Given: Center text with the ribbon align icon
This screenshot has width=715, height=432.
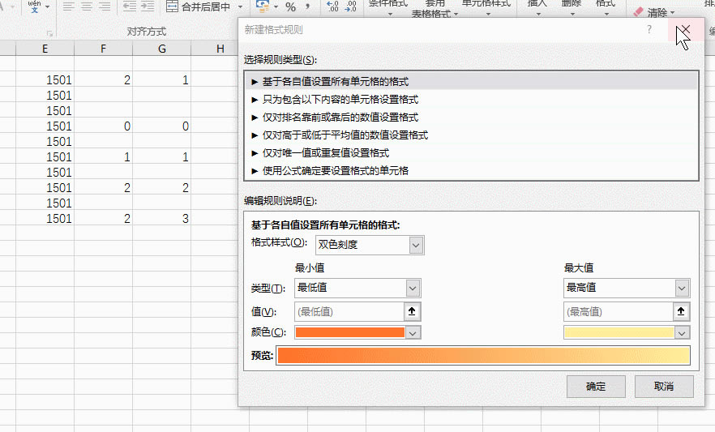Looking at the screenshot, I should tap(87, 6).
